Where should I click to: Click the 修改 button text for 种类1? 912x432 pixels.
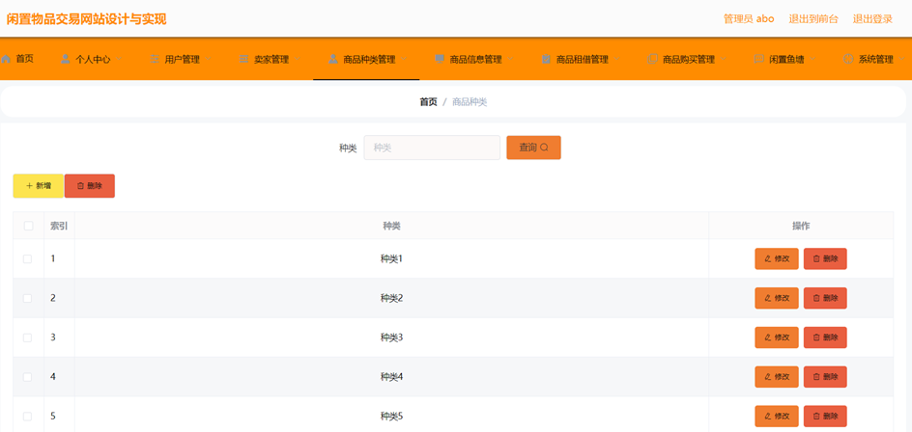782,259
